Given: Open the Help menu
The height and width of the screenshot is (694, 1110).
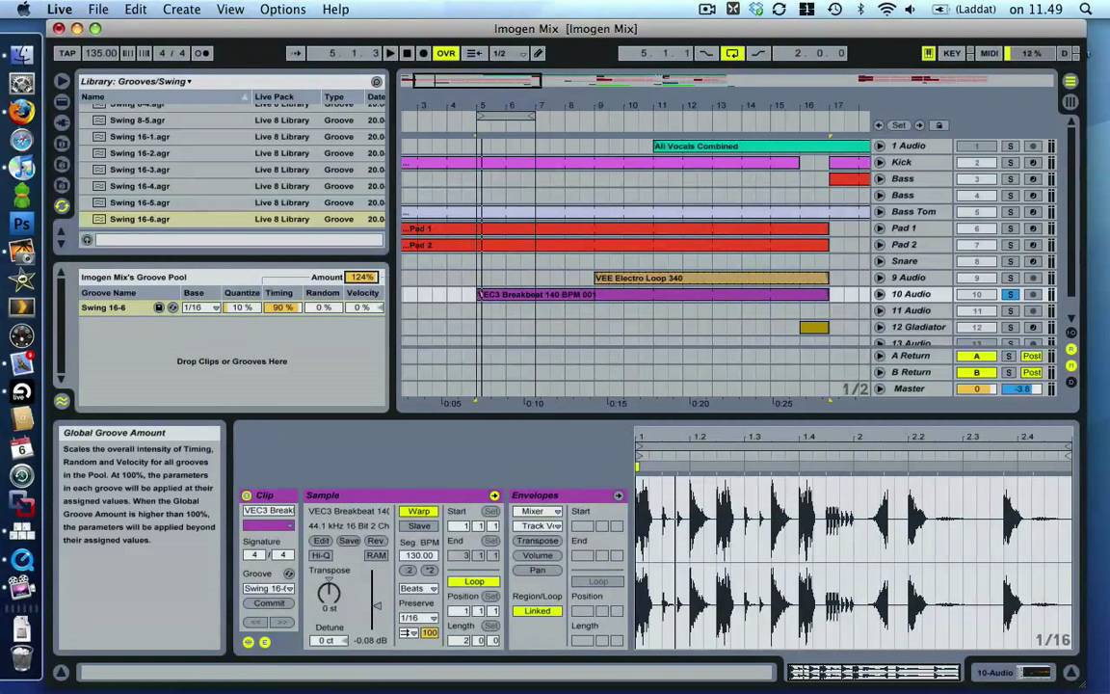Looking at the screenshot, I should coord(335,10).
